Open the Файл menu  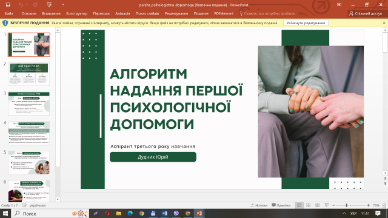coord(8,13)
